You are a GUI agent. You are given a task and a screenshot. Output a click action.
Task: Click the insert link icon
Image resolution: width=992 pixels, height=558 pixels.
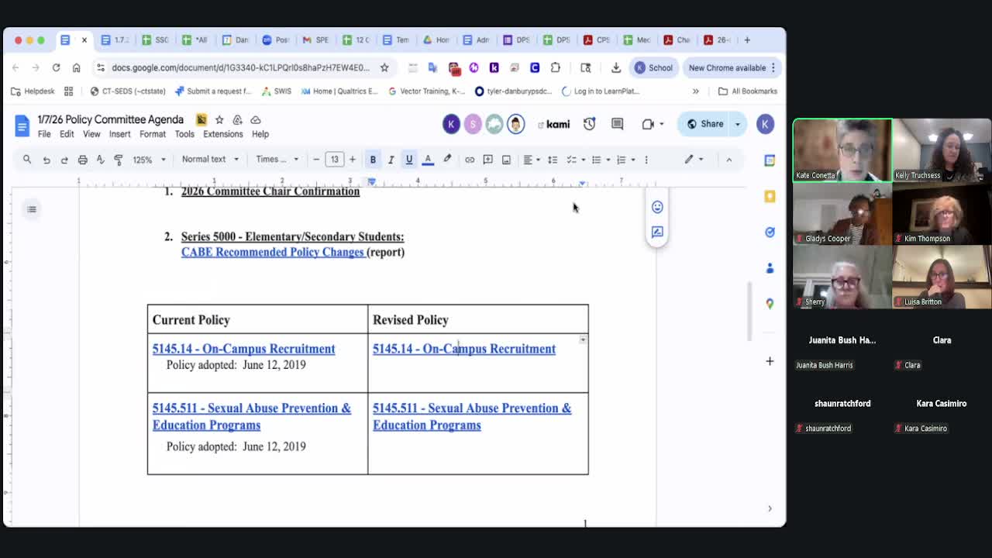coord(470,160)
